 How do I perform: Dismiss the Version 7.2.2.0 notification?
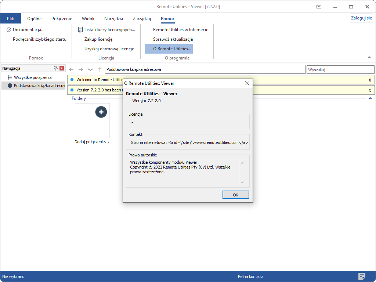(370, 90)
